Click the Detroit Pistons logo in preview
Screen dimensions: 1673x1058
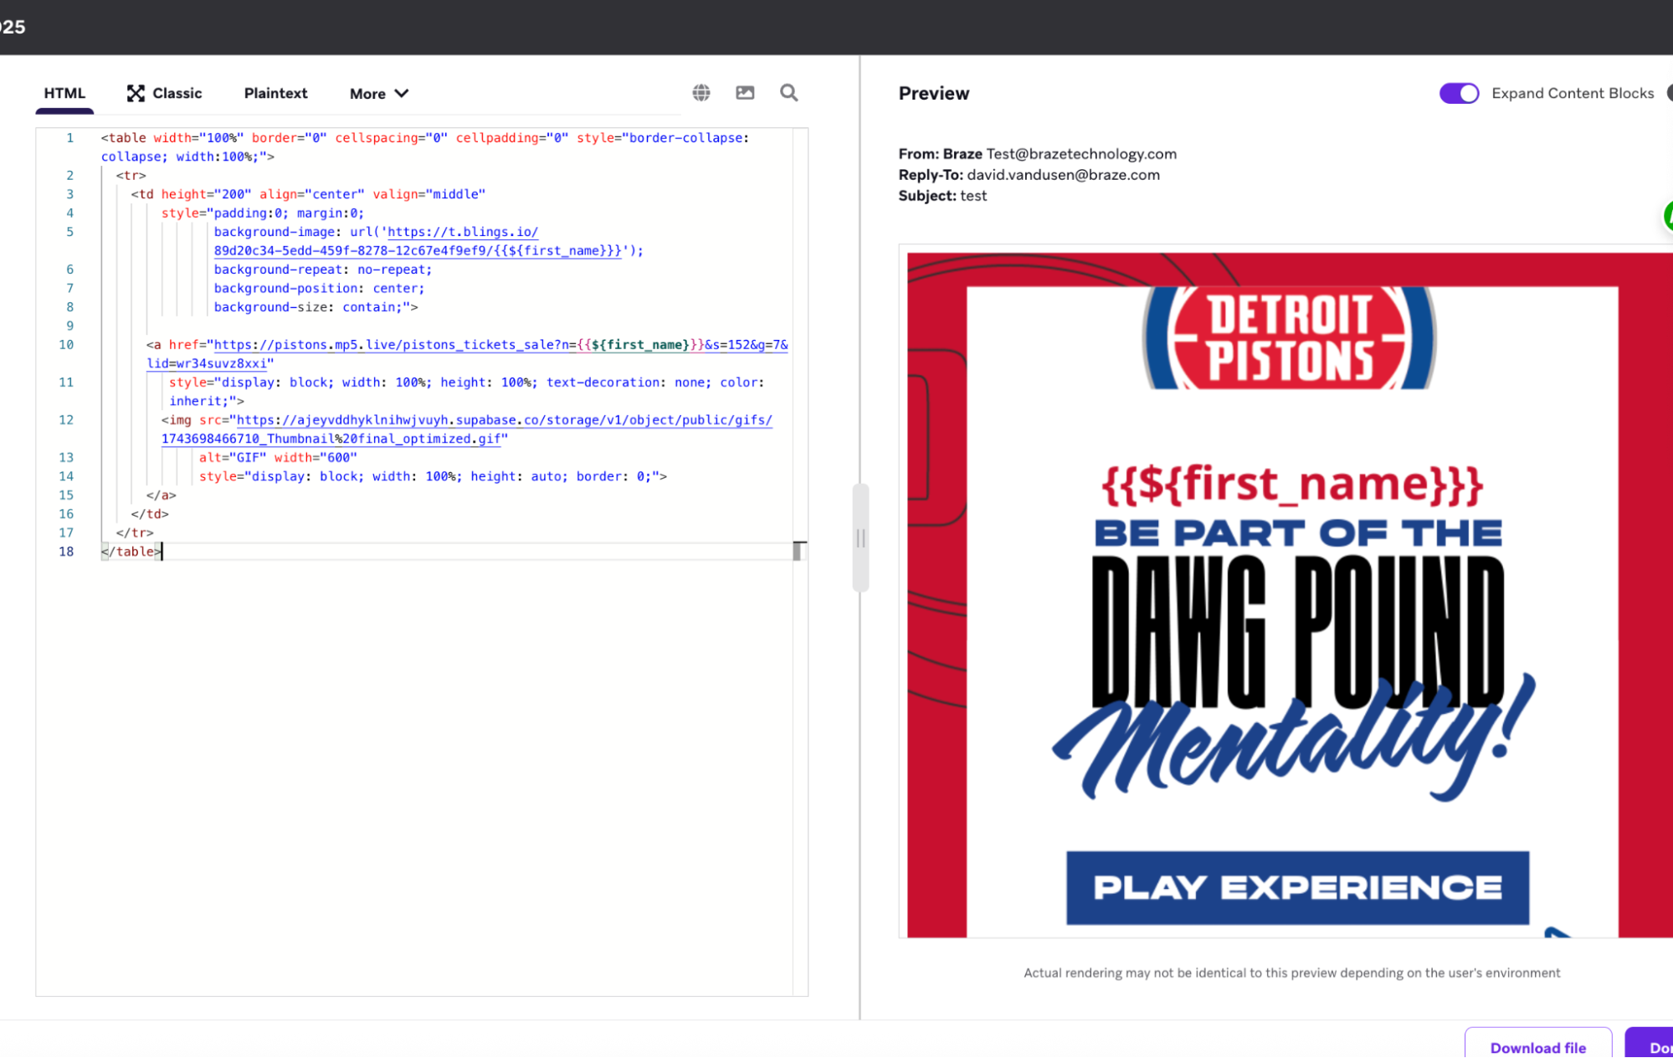pyautogui.click(x=1290, y=338)
